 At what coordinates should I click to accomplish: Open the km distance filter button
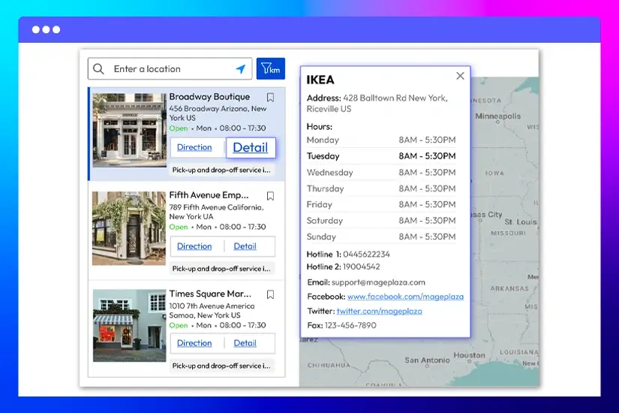click(271, 68)
